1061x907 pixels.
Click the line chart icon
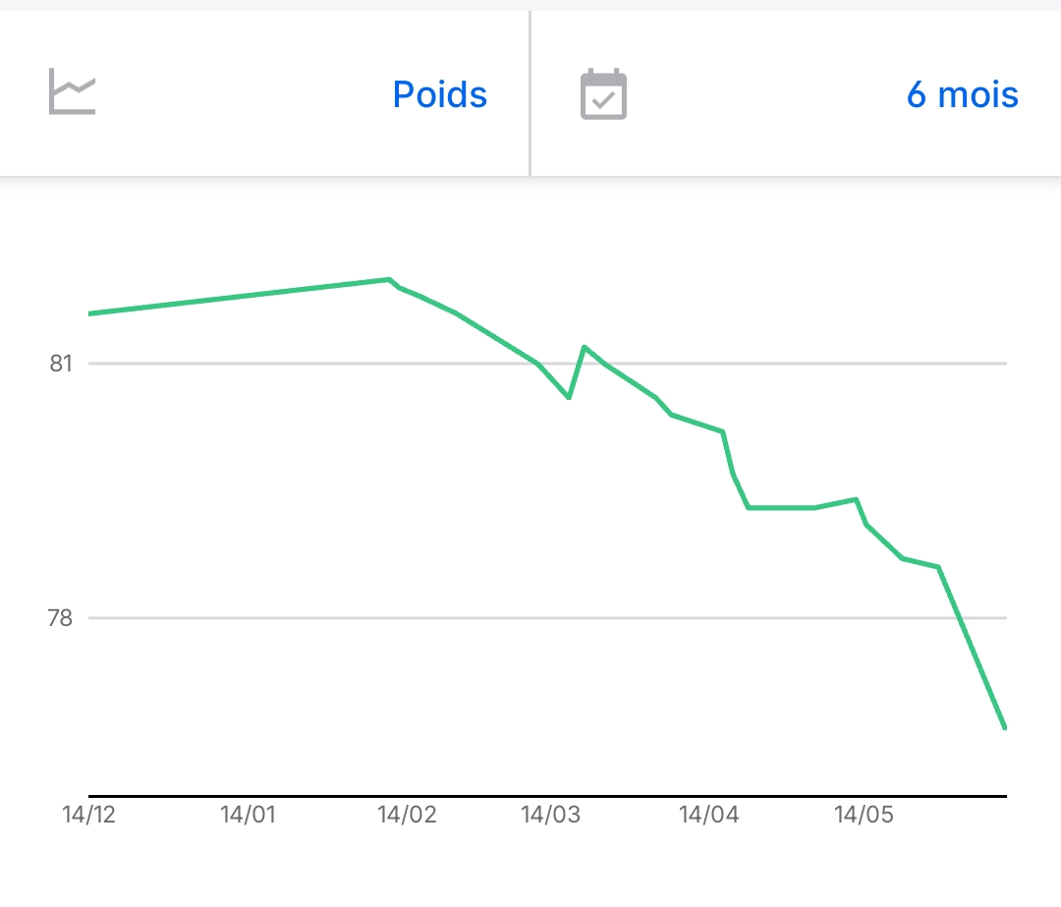[73, 94]
